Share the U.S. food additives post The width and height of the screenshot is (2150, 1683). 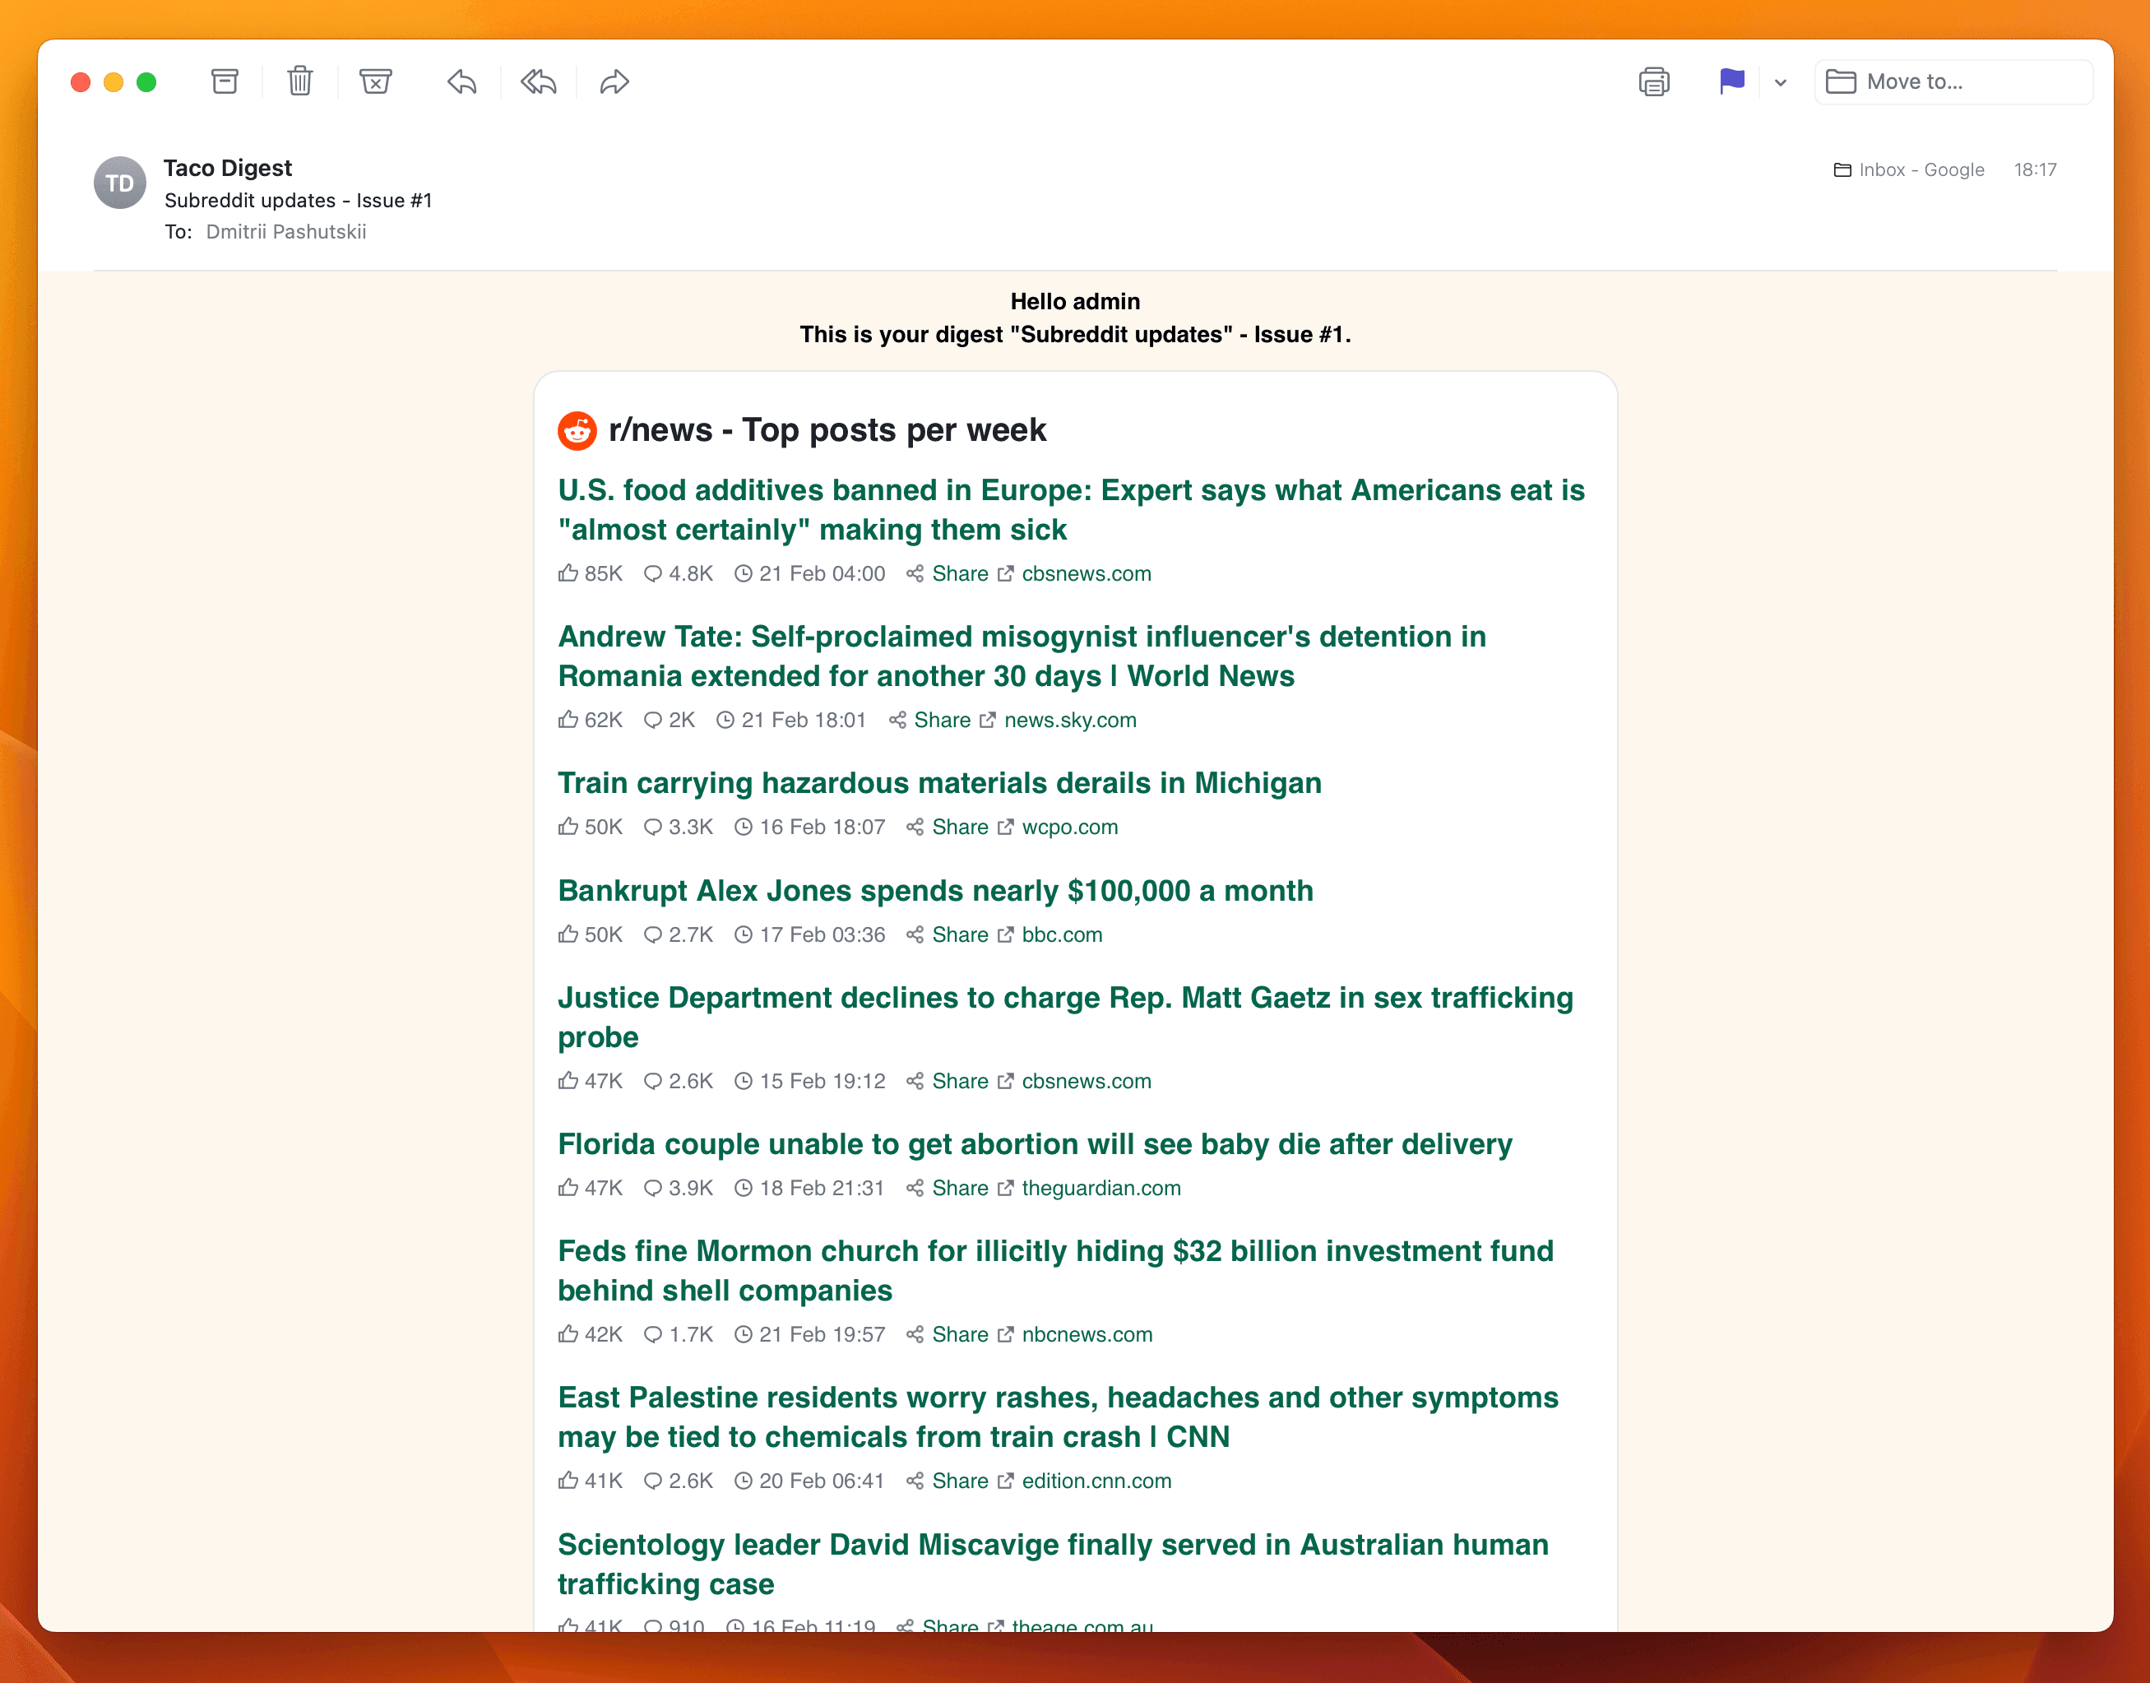click(960, 573)
